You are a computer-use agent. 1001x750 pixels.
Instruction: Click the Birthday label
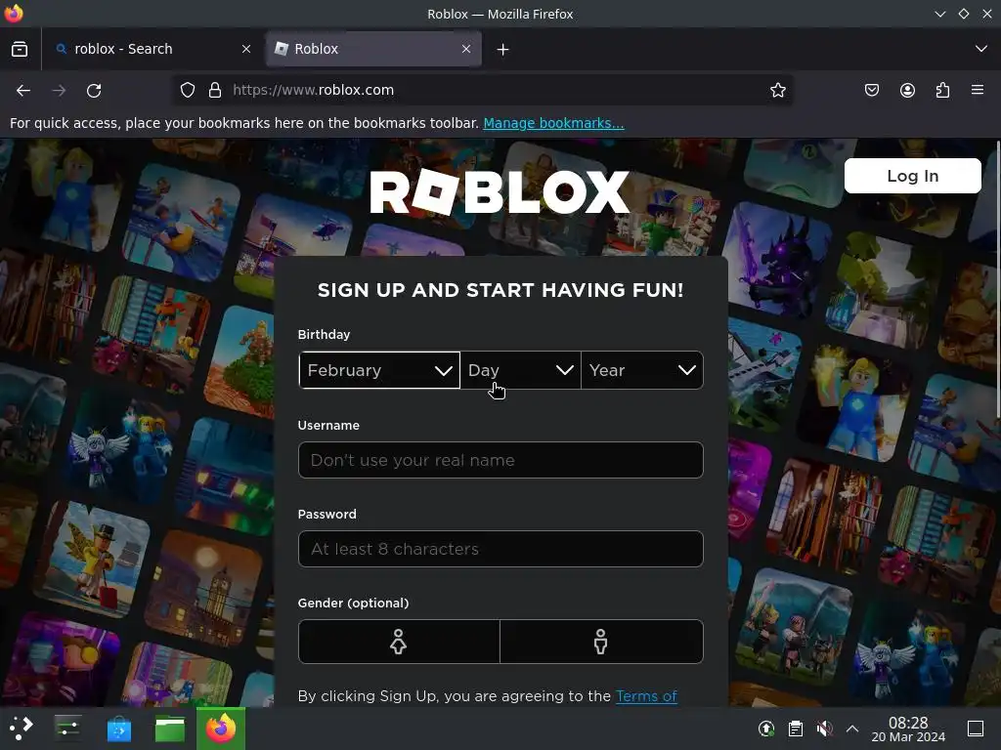324,334
